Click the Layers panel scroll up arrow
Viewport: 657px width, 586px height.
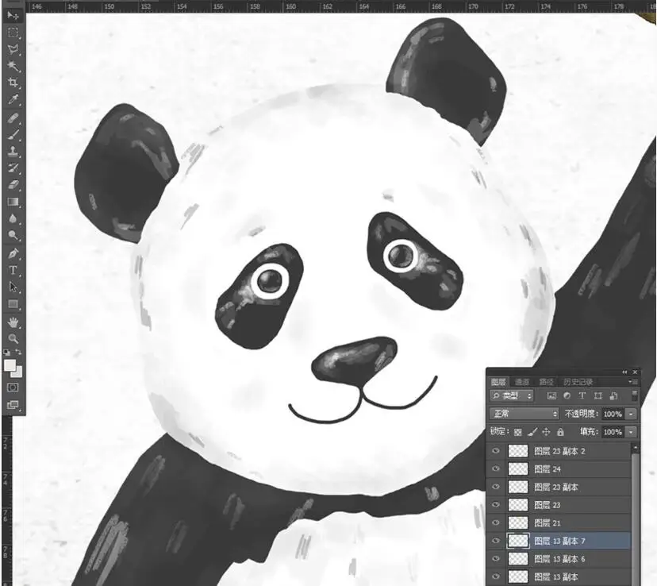point(636,448)
